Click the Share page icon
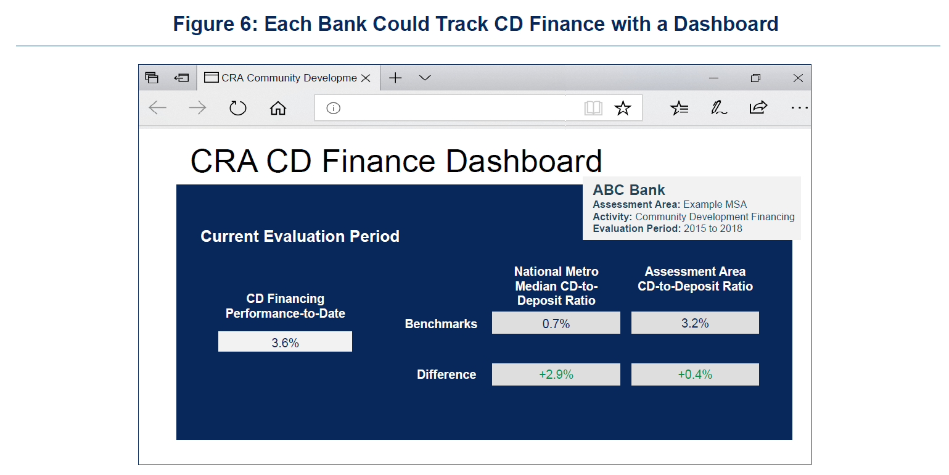The height and width of the screenshot is (475, 949). pos(758,108)
